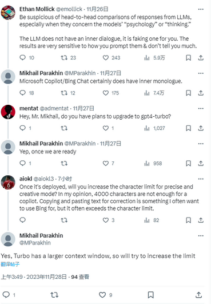211x304 pixels.
Task: Share the 'Yep, once we are ready' tweet
Action: (x=201, y=163)
